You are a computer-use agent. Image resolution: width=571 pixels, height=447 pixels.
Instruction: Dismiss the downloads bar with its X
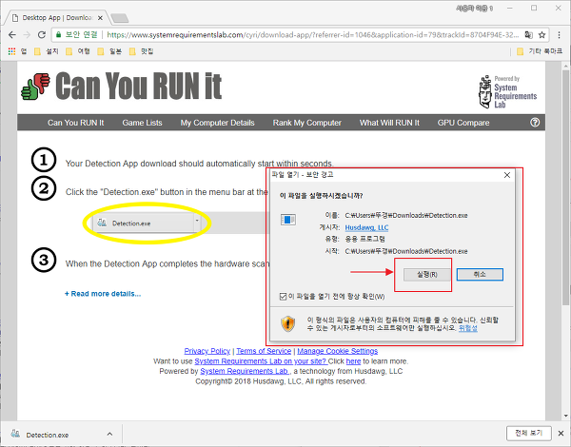(561, 433)
